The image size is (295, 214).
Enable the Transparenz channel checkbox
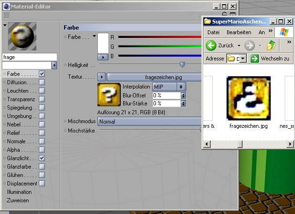pyautogui.click(x=42, y=99)
